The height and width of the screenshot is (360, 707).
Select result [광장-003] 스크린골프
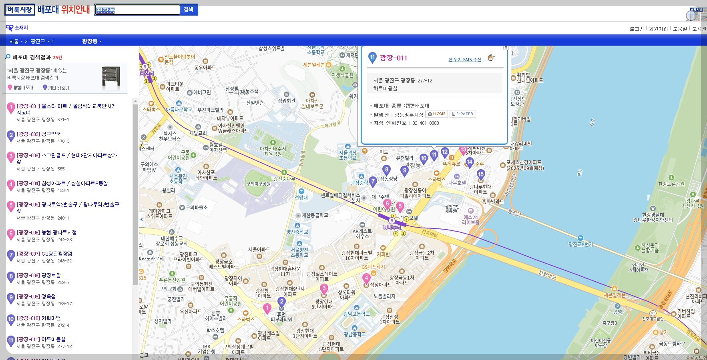66,158
